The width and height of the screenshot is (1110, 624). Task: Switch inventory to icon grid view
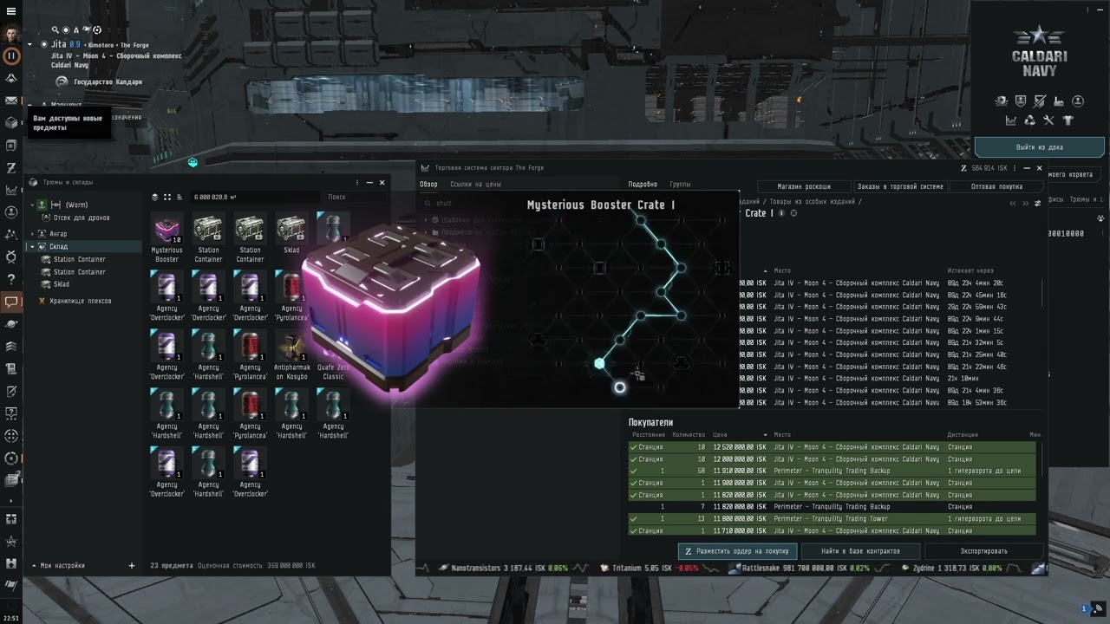coord(167,197)
